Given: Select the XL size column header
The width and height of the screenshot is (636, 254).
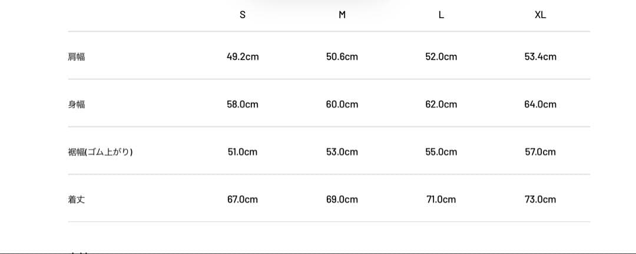Looking at the screenshot, I should click(540, 16).
